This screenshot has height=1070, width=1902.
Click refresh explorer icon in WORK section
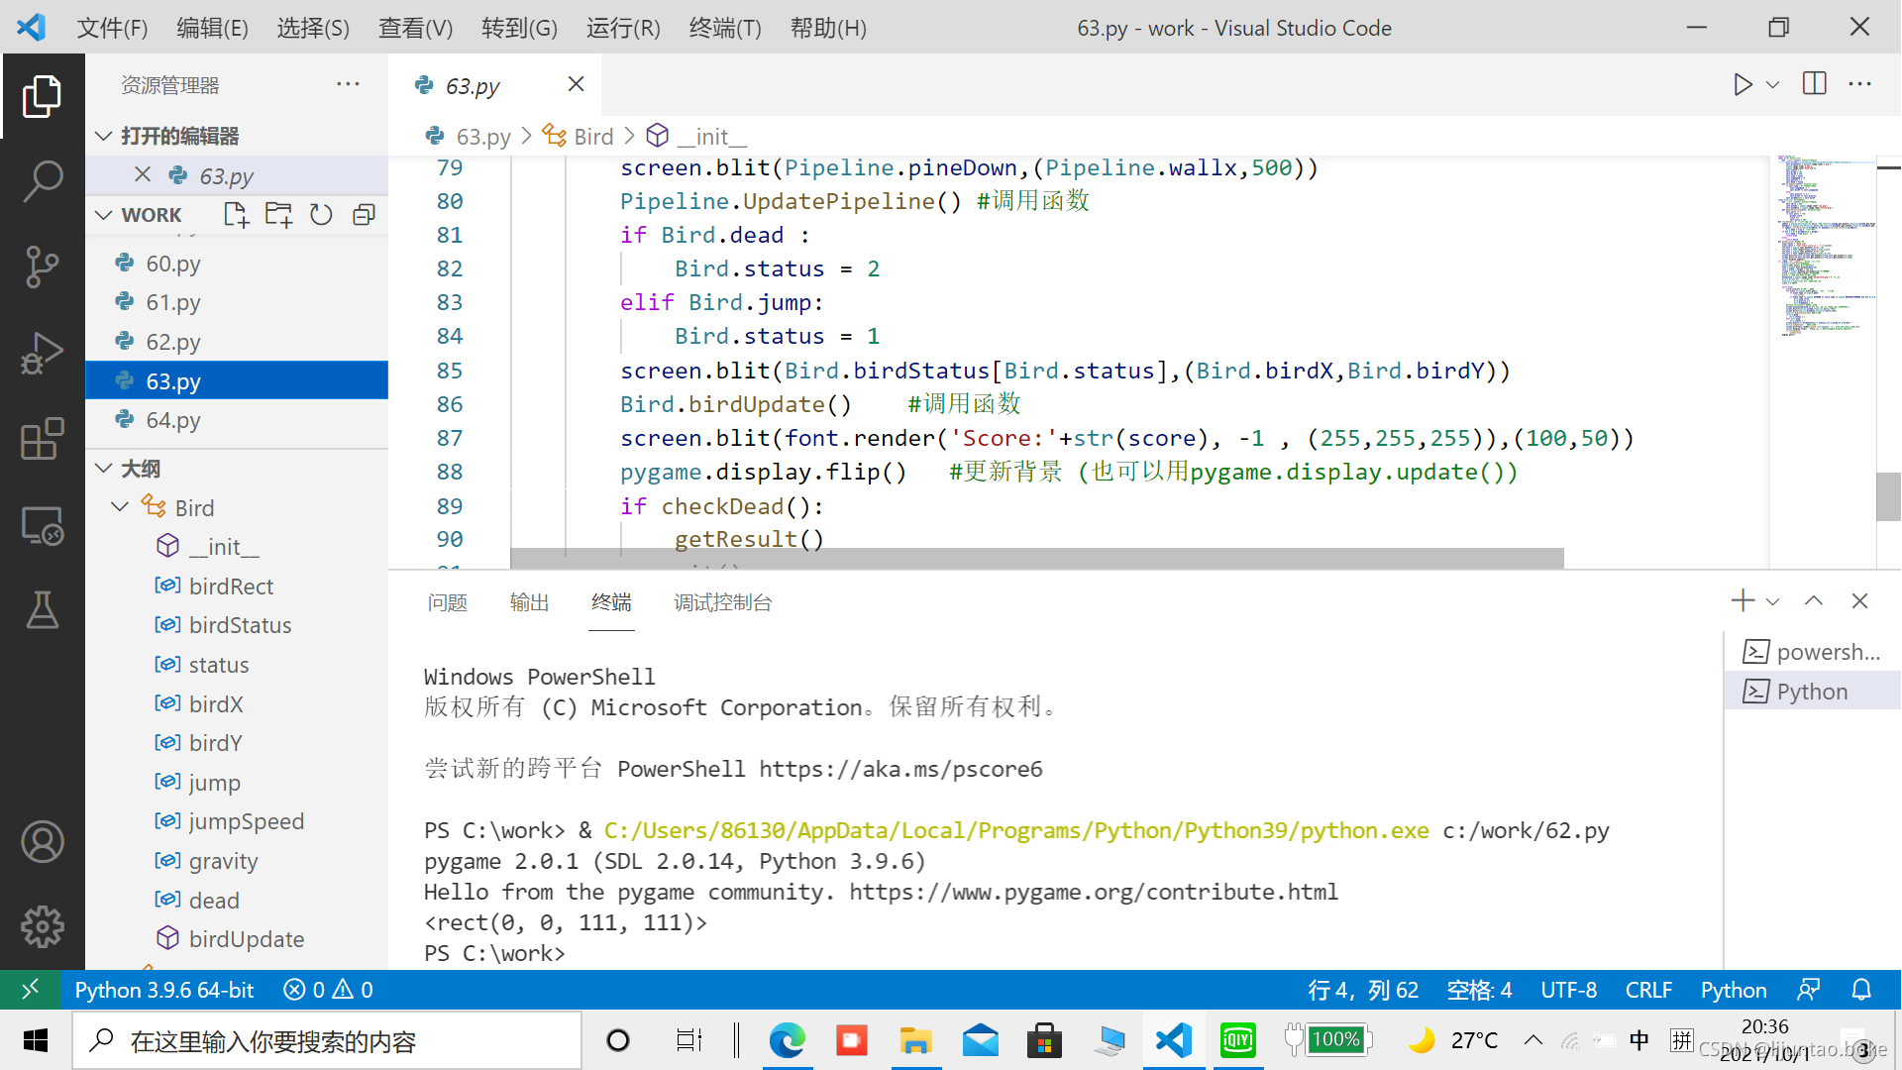321,215
